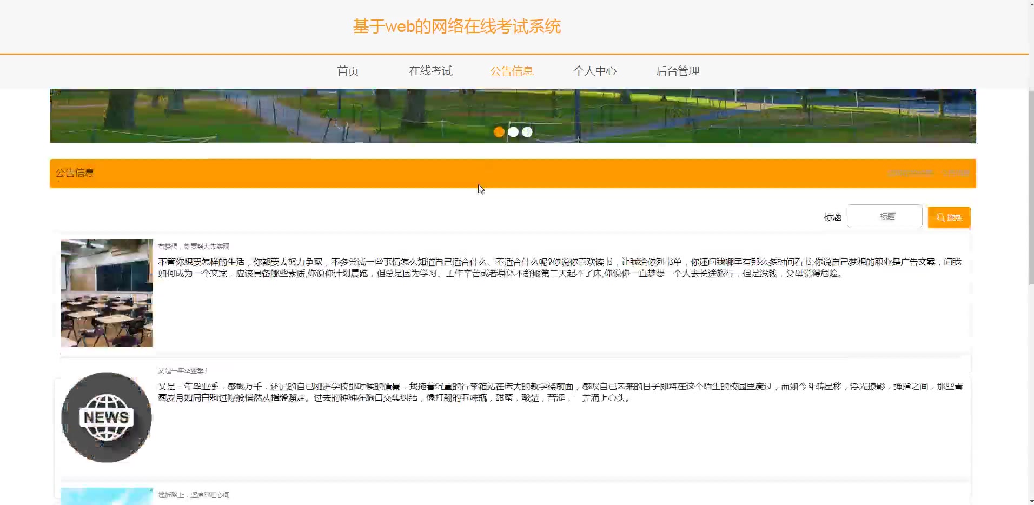Open the blue thumbnail of third announcement
Image resolution: width=1034 pixels, height=505 pixels.
coord(107,496)
